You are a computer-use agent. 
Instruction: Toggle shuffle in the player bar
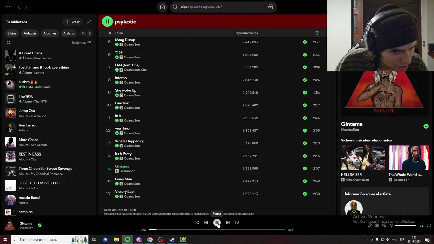point(197,223)
